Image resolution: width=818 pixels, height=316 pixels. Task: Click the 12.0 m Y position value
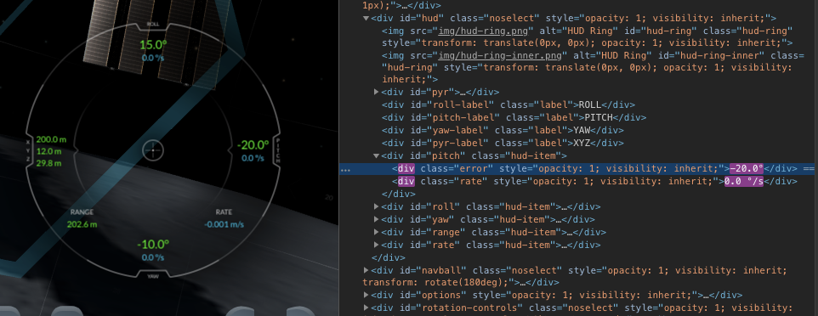[49, 152]
